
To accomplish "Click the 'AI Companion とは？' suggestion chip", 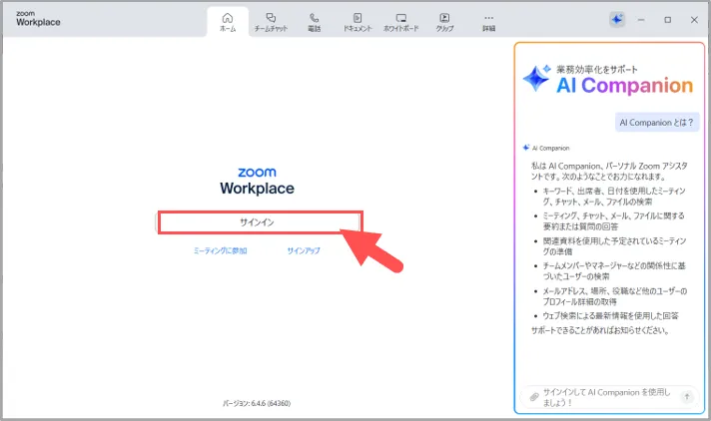I will (x=657, y=123).
